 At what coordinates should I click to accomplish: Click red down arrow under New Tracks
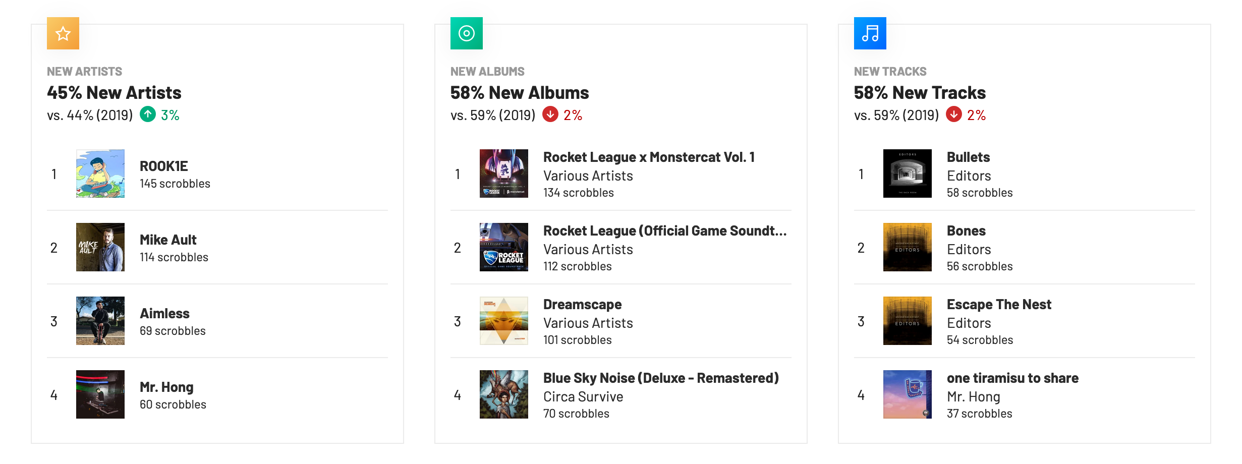pos(954,114)
